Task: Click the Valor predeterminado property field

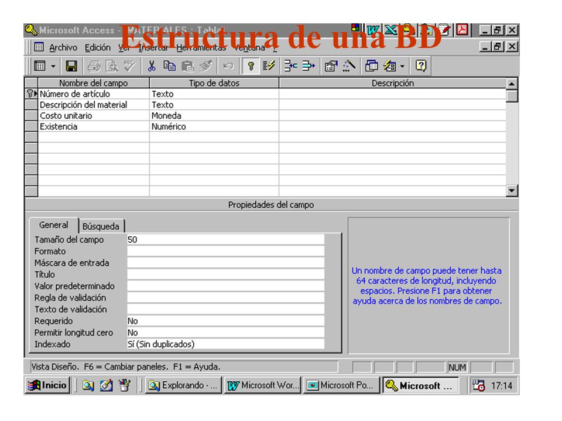Action: click(x=225, y=286)
